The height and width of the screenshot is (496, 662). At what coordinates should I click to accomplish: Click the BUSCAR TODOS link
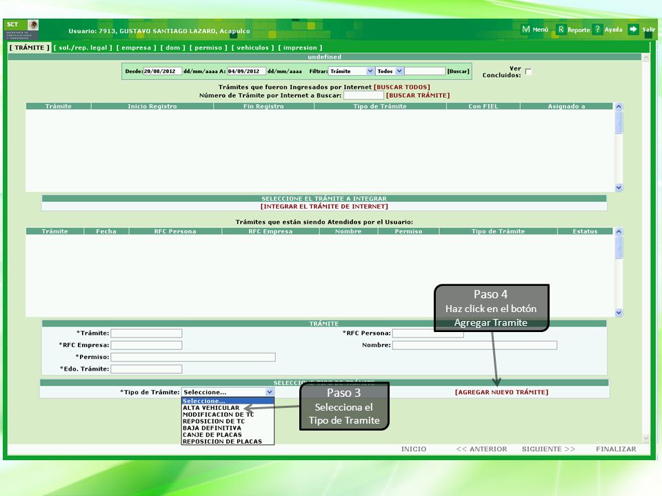pyautogui.click(x=401, y=87)
